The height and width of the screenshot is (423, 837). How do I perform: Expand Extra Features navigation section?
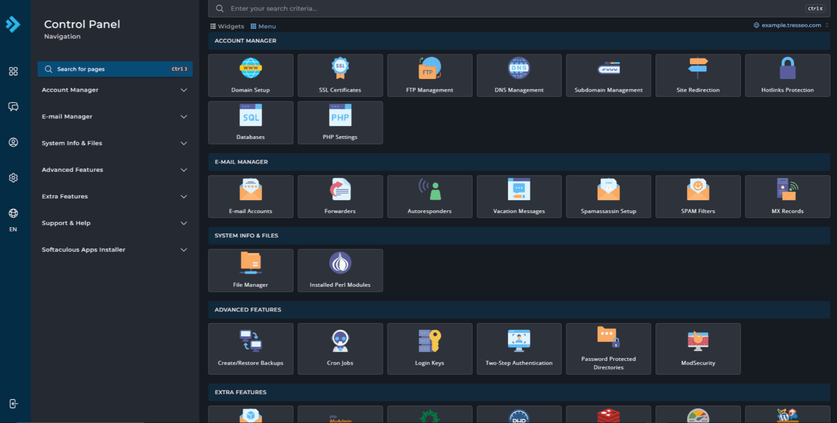115,196
